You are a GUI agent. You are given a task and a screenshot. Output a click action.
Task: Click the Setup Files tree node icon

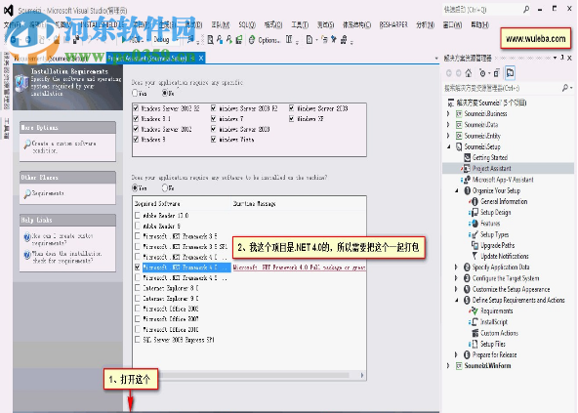474,344
